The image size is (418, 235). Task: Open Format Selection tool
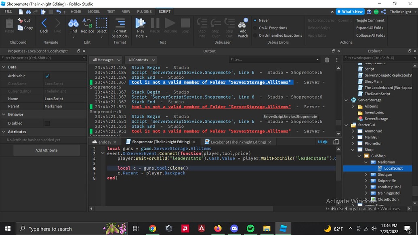pyautogui.click(x=120, y=28)
